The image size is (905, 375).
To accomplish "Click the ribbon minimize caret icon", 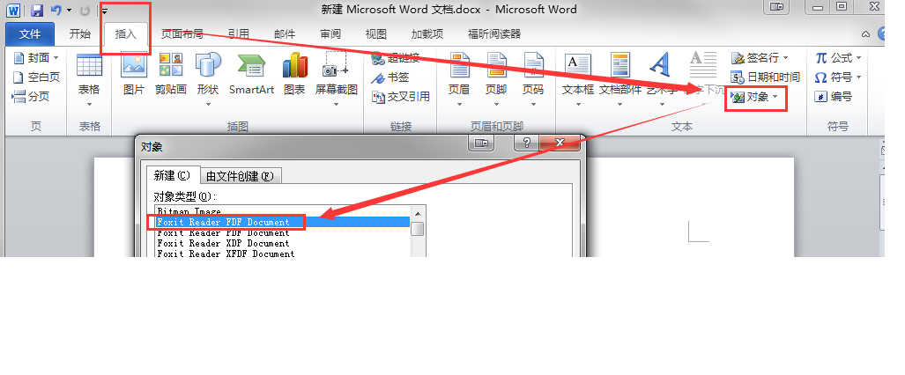I will 865,34.
